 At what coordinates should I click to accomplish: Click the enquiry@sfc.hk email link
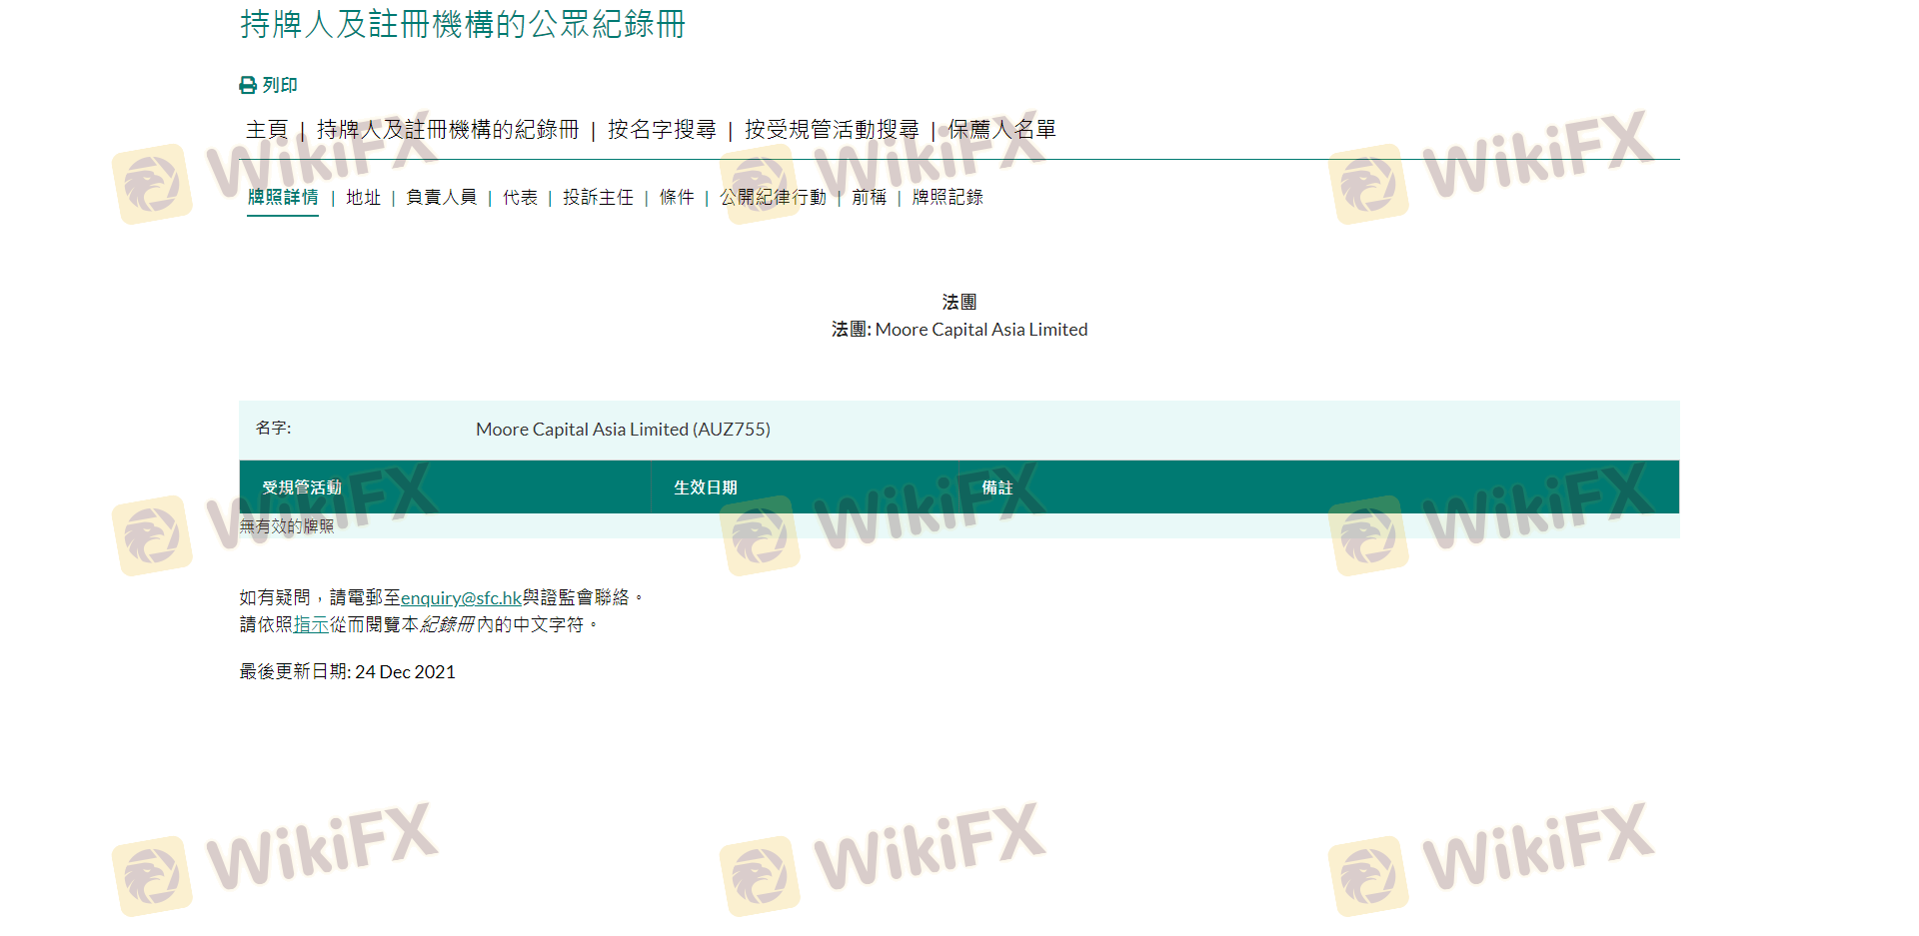pos(461,598)
